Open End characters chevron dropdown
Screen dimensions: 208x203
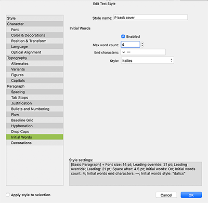124,52
